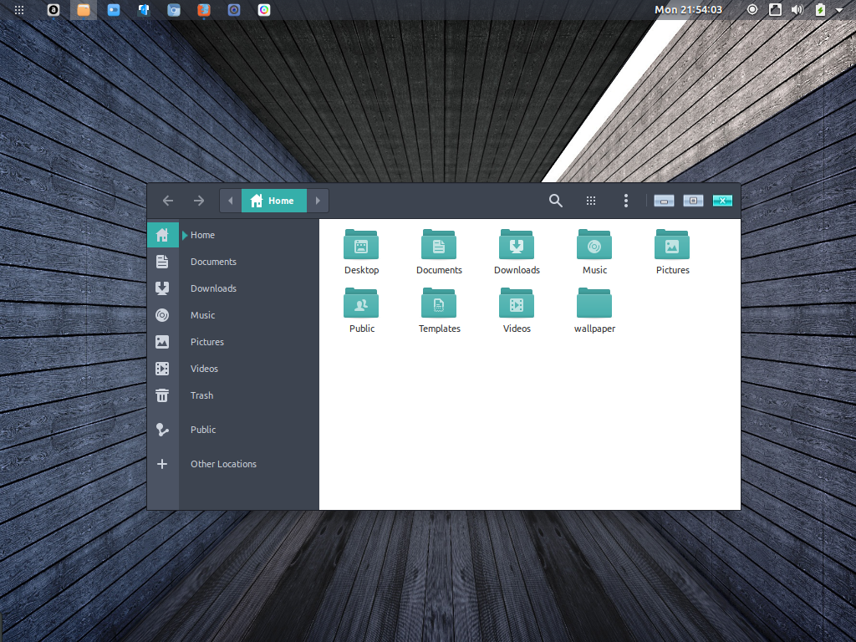Click the path bar right scroll arrow
Image resolution: width=856 pixels, height=642 pixels.
(318, 201)
